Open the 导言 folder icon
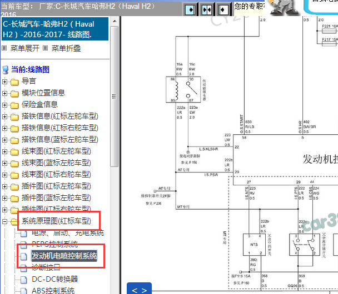 click(14, 82)
